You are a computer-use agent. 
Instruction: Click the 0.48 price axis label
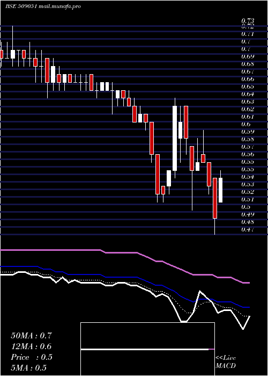[x=248, y=222]
